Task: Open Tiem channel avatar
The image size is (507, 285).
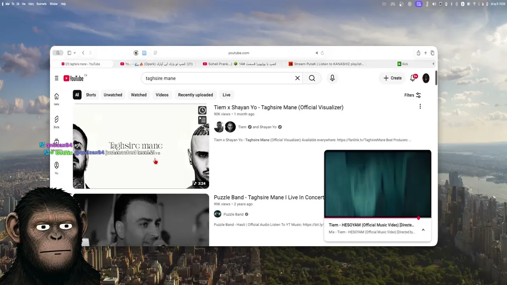Action: [x=219, y=127]
